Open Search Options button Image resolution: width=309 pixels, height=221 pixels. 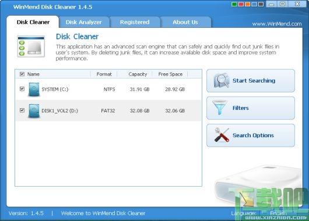click(251, 136)
